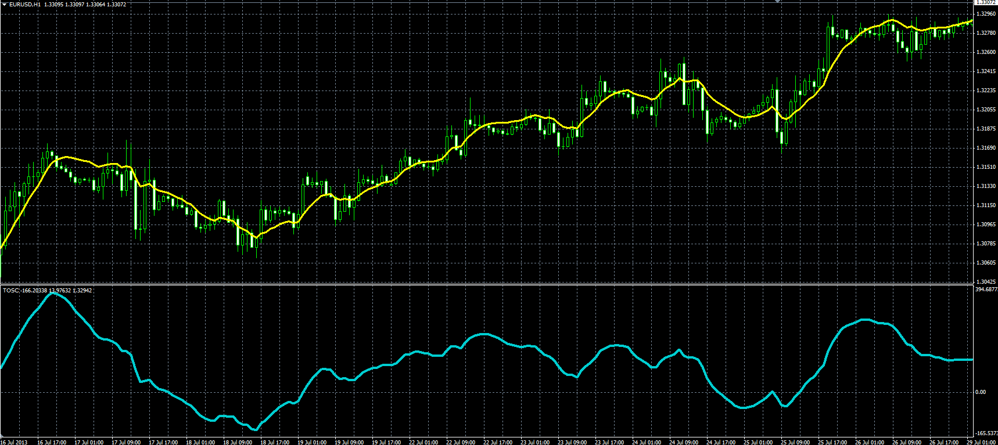
Task: Click the 22 Jul 09:00 time label
Action: tap(461, 442)
